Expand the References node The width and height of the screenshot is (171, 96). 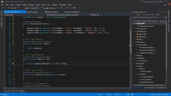(135, 31)
